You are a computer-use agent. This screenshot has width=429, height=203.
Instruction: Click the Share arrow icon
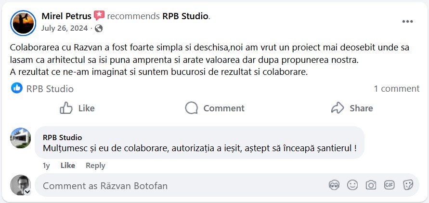tap(338, 108)
